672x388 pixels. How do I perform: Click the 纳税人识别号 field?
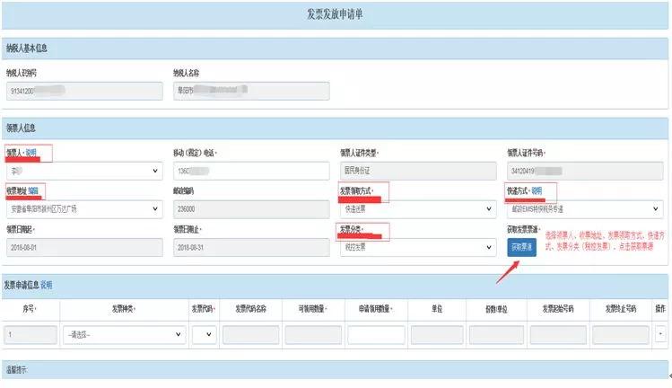[x=84, y=91]
